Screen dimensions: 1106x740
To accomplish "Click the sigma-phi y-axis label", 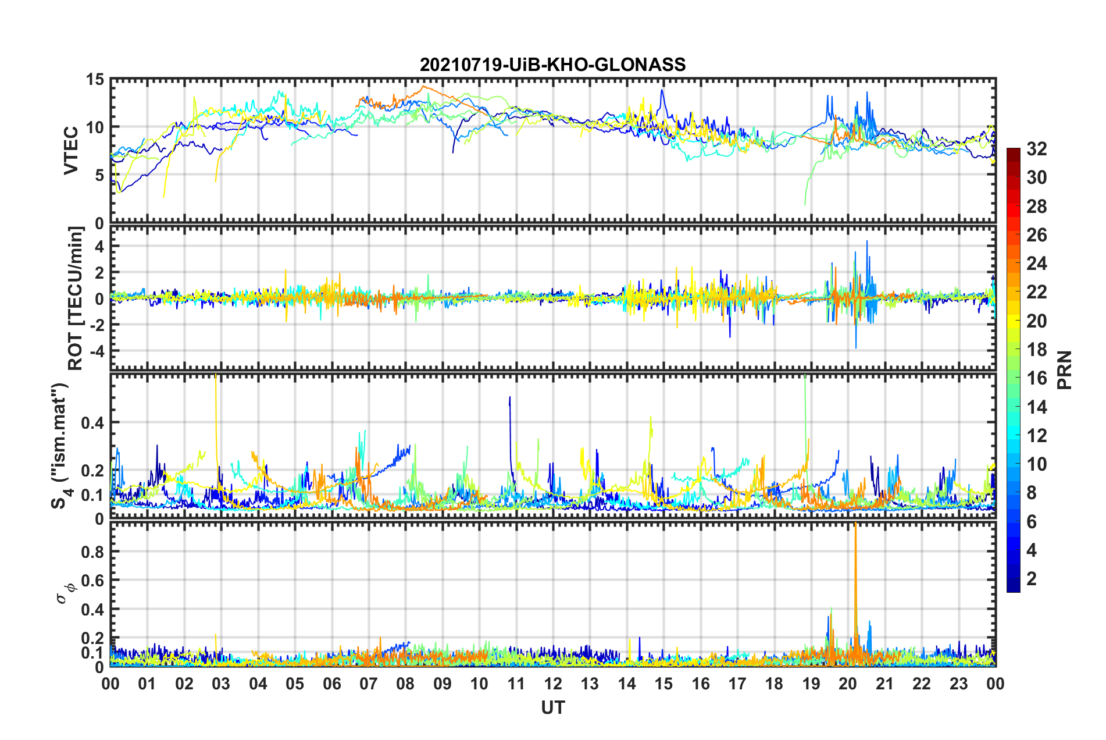I will click(x=66, y=593).
